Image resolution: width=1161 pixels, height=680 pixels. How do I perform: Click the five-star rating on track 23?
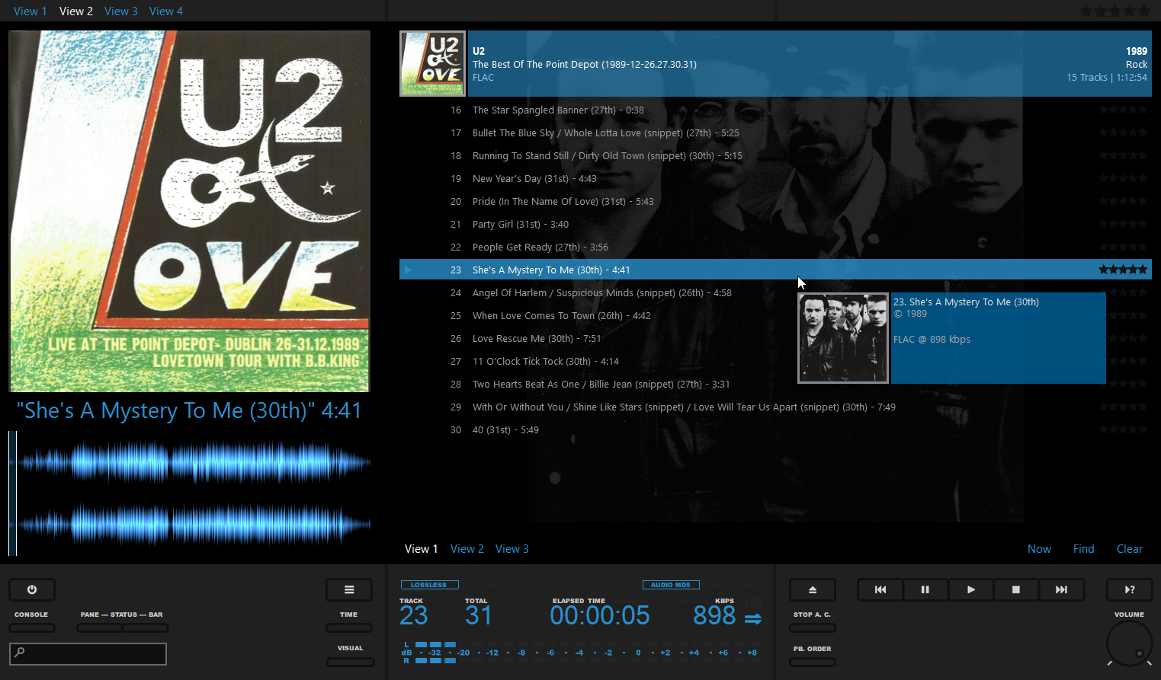tap(1123, 270)
